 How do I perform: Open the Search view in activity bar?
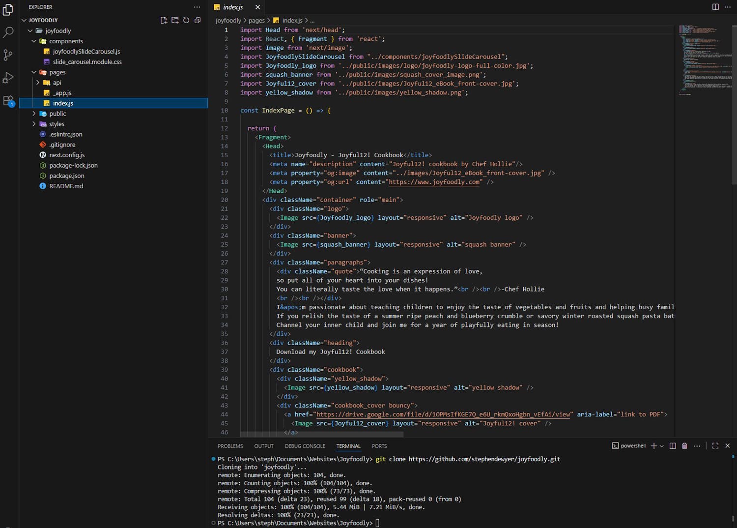pyautogui.click(x=8, y=32)
